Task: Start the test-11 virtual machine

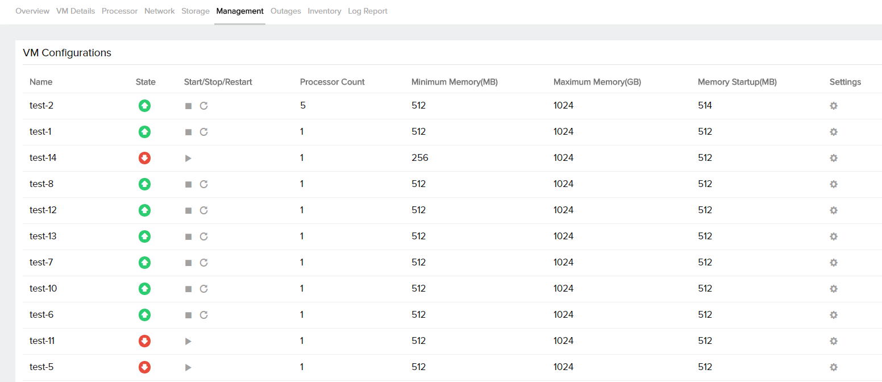Action: 188,341
